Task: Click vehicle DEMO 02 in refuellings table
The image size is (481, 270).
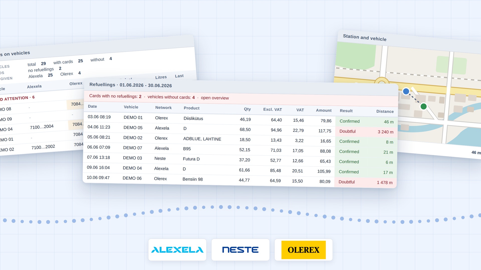Action: click(x=133, y=138)
